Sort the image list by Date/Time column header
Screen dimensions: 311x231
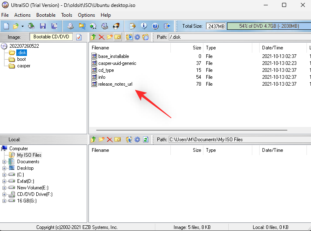(x=283, y=48)
